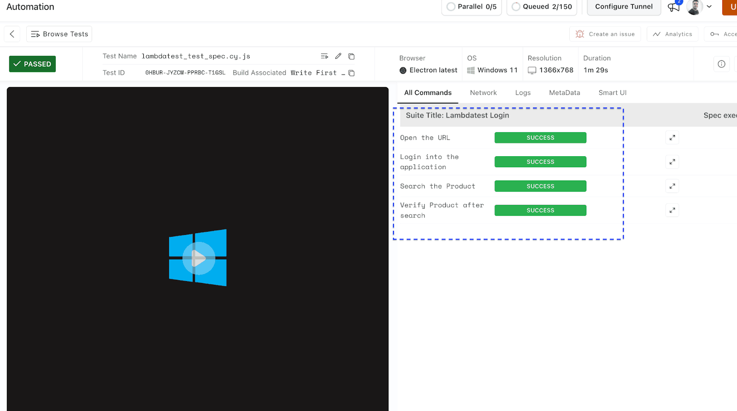Viewport: 737px width, 411px height.
Task: Click the Parallel 0/5 indicator
Action: [x=472, y=6]
